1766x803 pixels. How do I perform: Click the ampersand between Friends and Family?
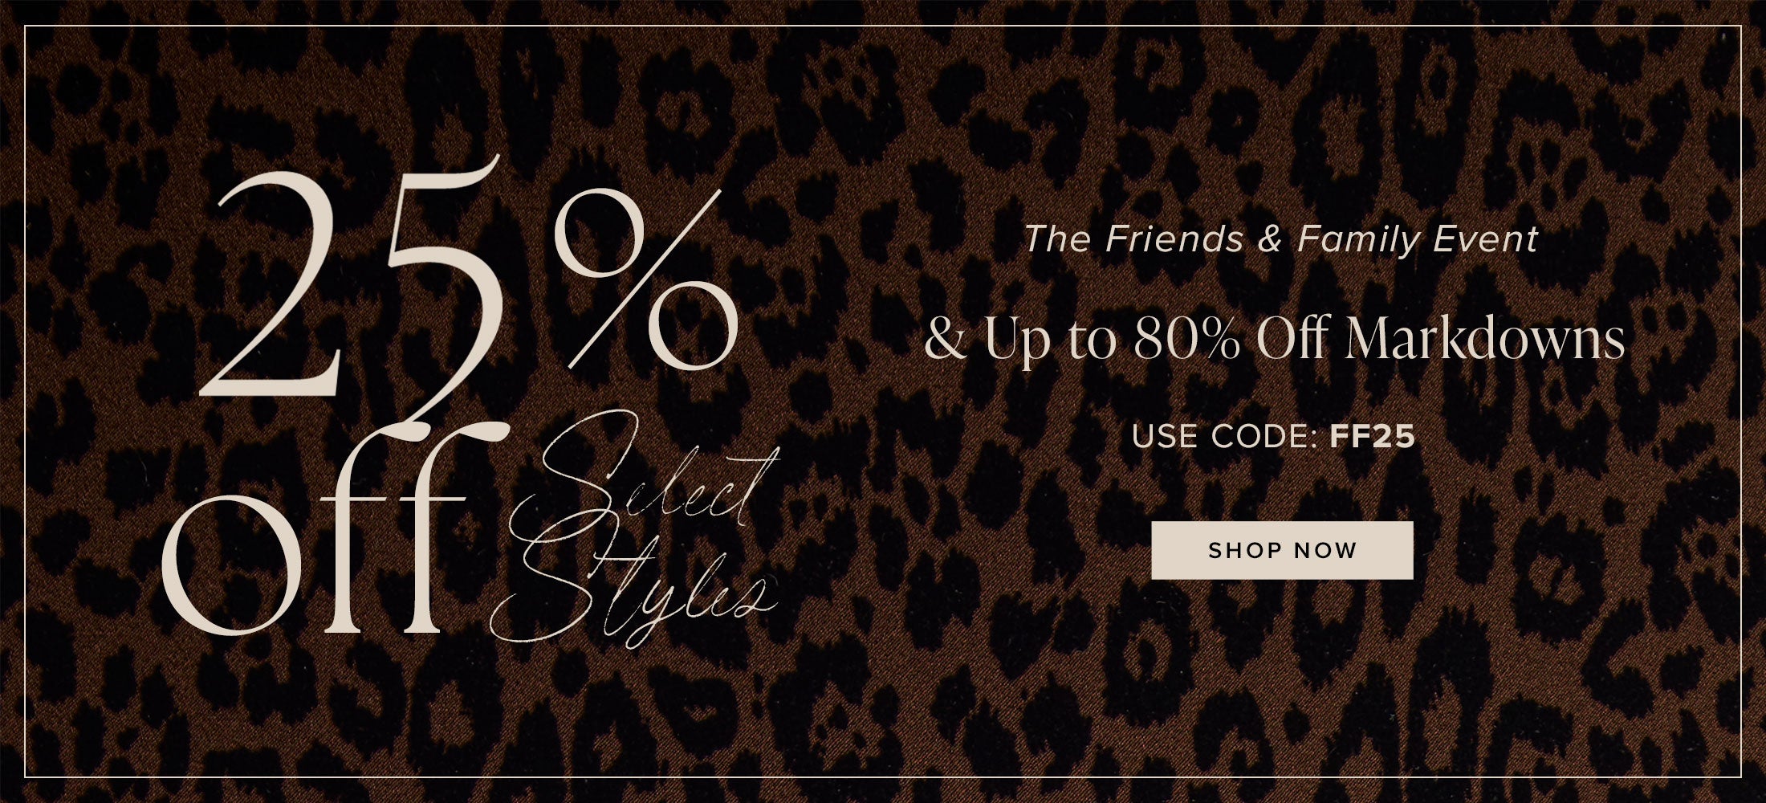1270,239
